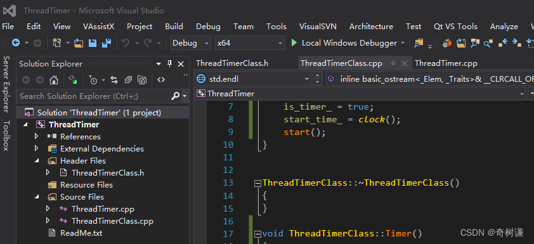Click the VA find symbol magnifier icon

(475, 43)
